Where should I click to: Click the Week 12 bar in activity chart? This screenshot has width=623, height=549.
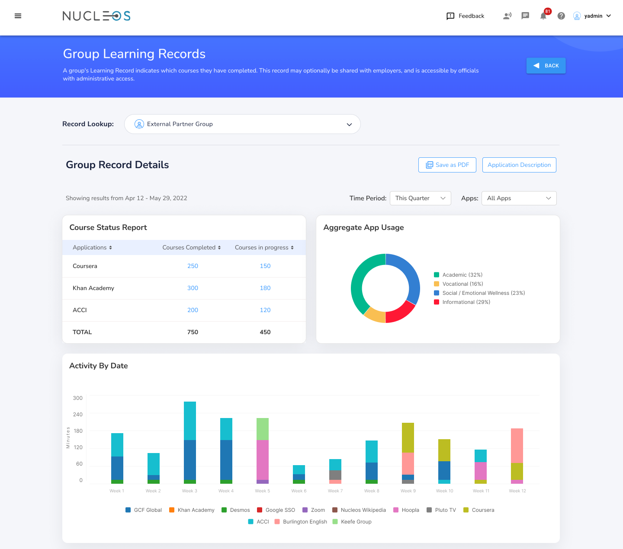517,456
